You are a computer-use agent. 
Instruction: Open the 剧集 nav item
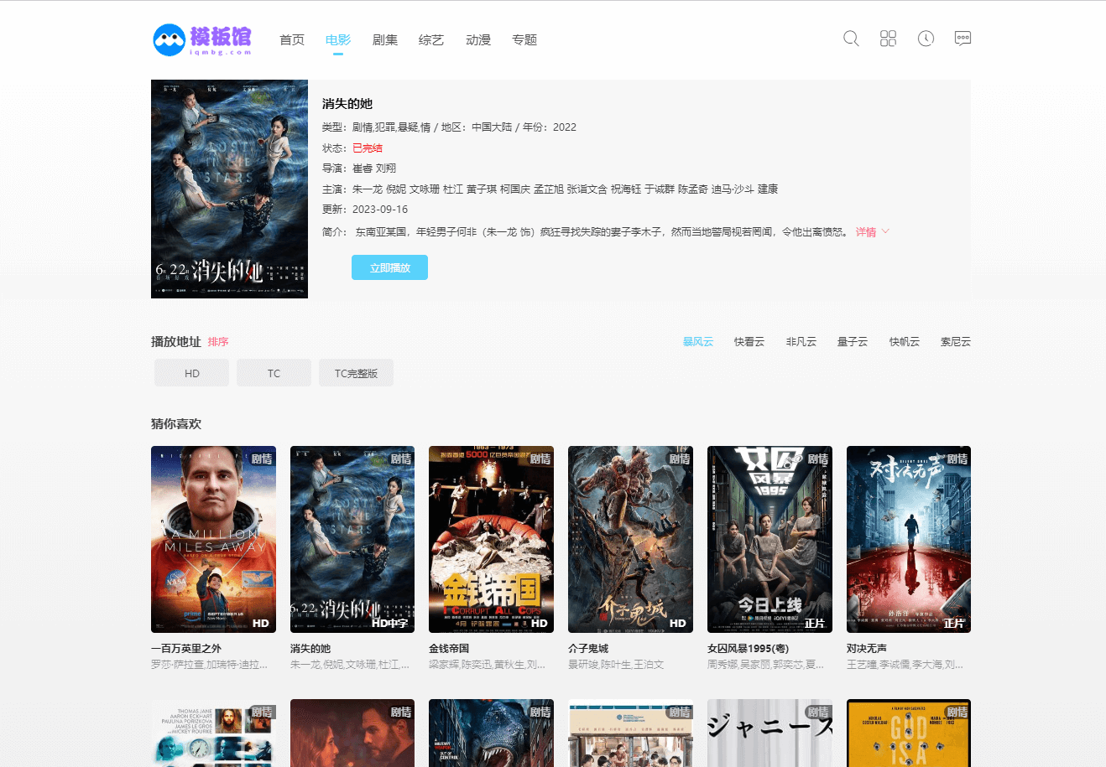(385, 39)
